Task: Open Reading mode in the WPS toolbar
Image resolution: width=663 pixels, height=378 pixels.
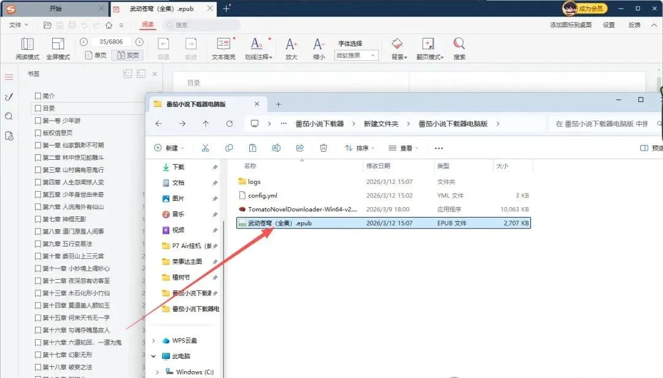Action: (x=28, y=49)
